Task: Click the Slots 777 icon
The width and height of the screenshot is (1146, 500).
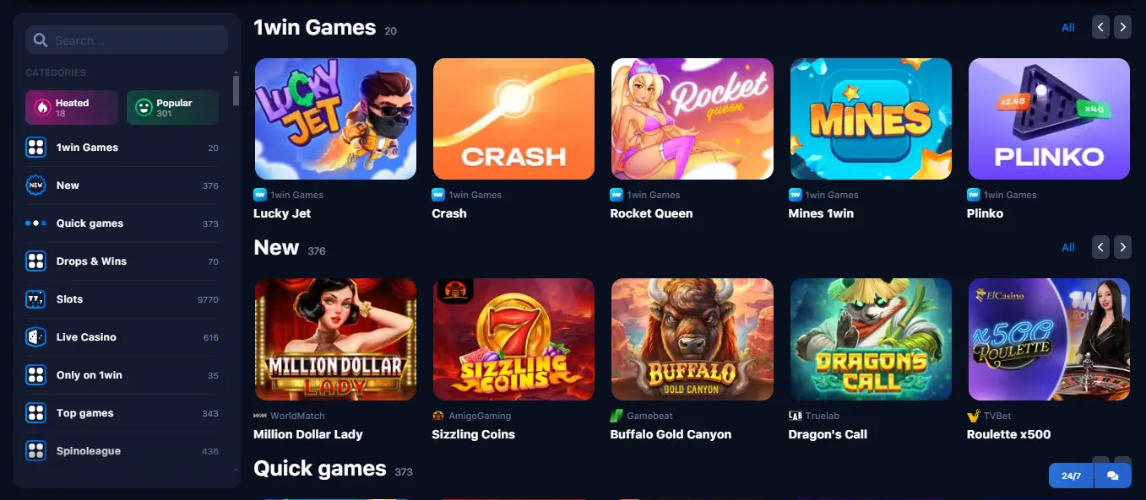Action: 35,299
